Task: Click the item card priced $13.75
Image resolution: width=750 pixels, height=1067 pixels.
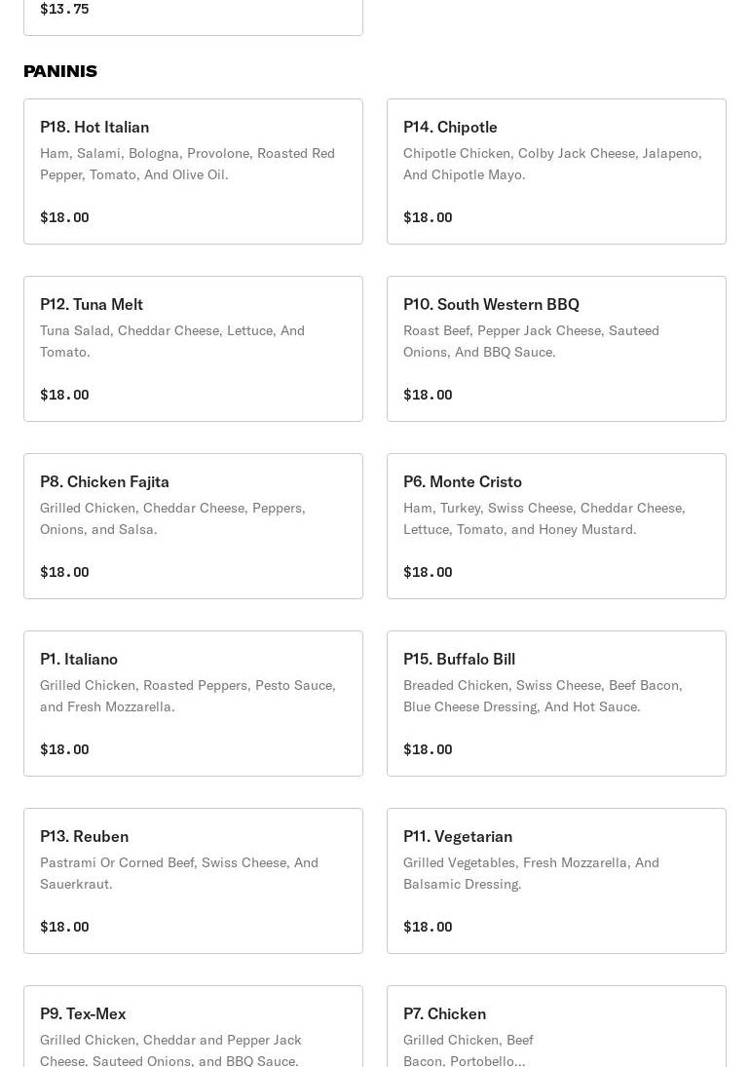Action: point(193,14)
